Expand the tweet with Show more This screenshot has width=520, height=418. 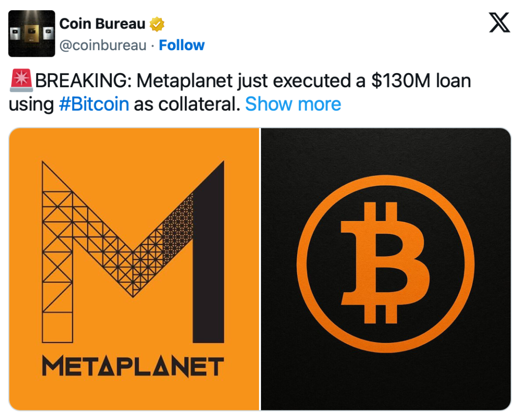pyautogui.click(x=293, y=104)
